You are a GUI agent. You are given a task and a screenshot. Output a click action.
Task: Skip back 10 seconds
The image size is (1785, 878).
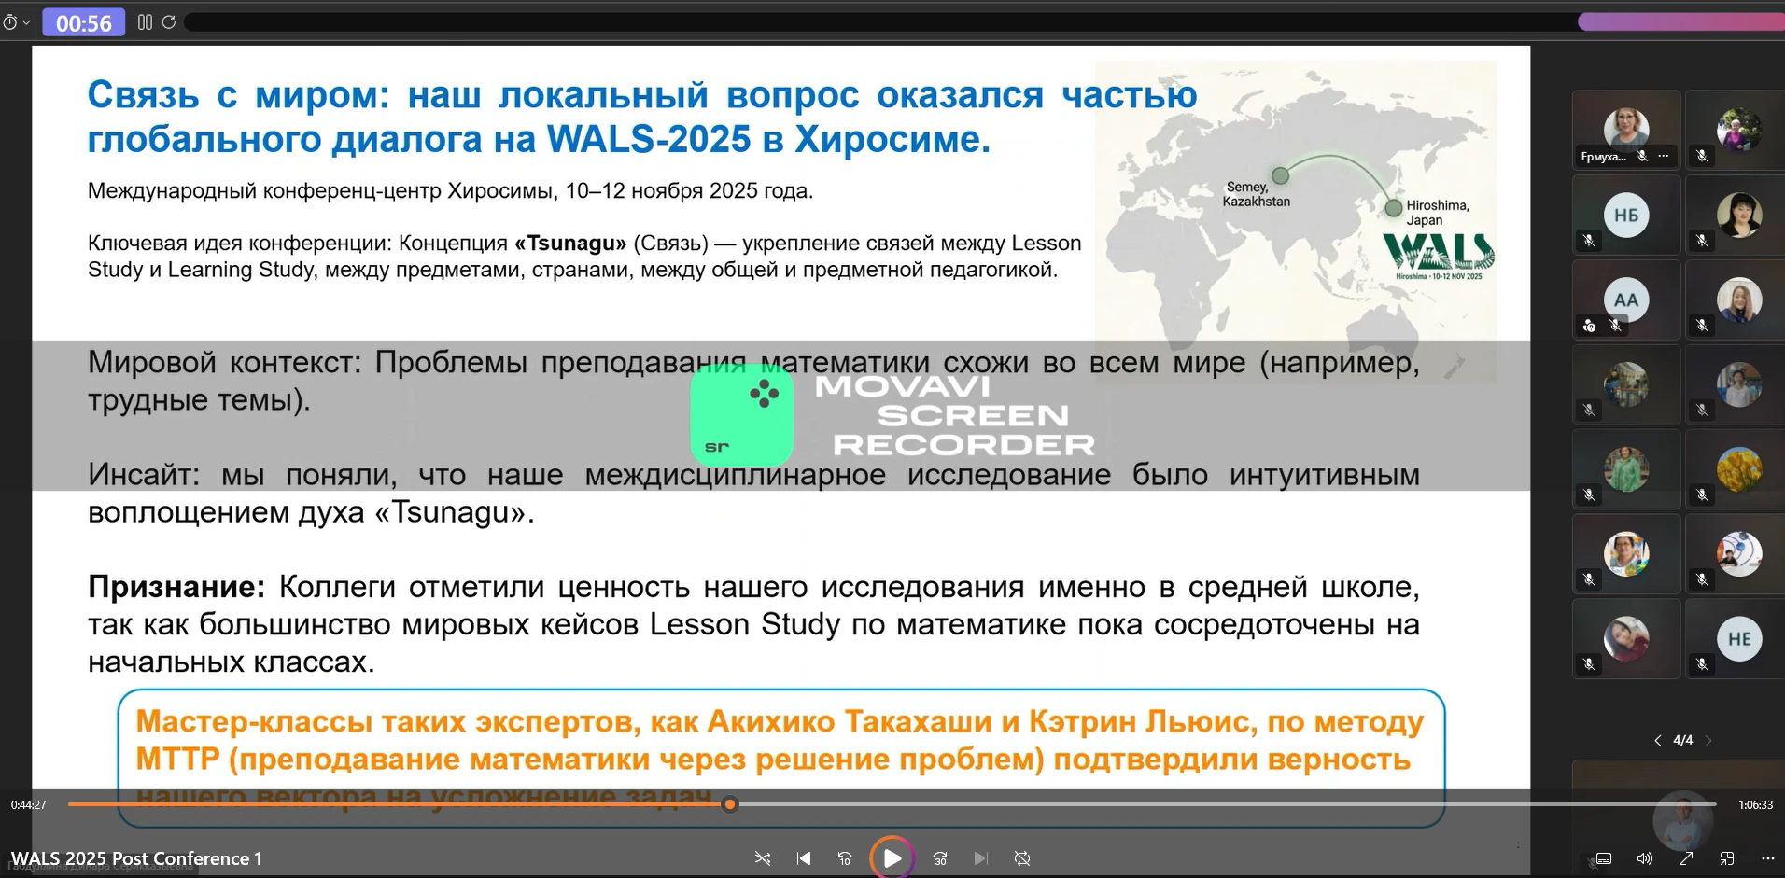[x=846, y=858]
